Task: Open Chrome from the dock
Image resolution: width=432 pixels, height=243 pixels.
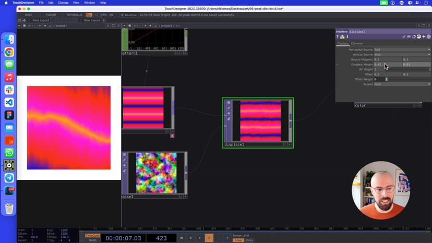Action: pyautogui.click(x=9, y=52)
